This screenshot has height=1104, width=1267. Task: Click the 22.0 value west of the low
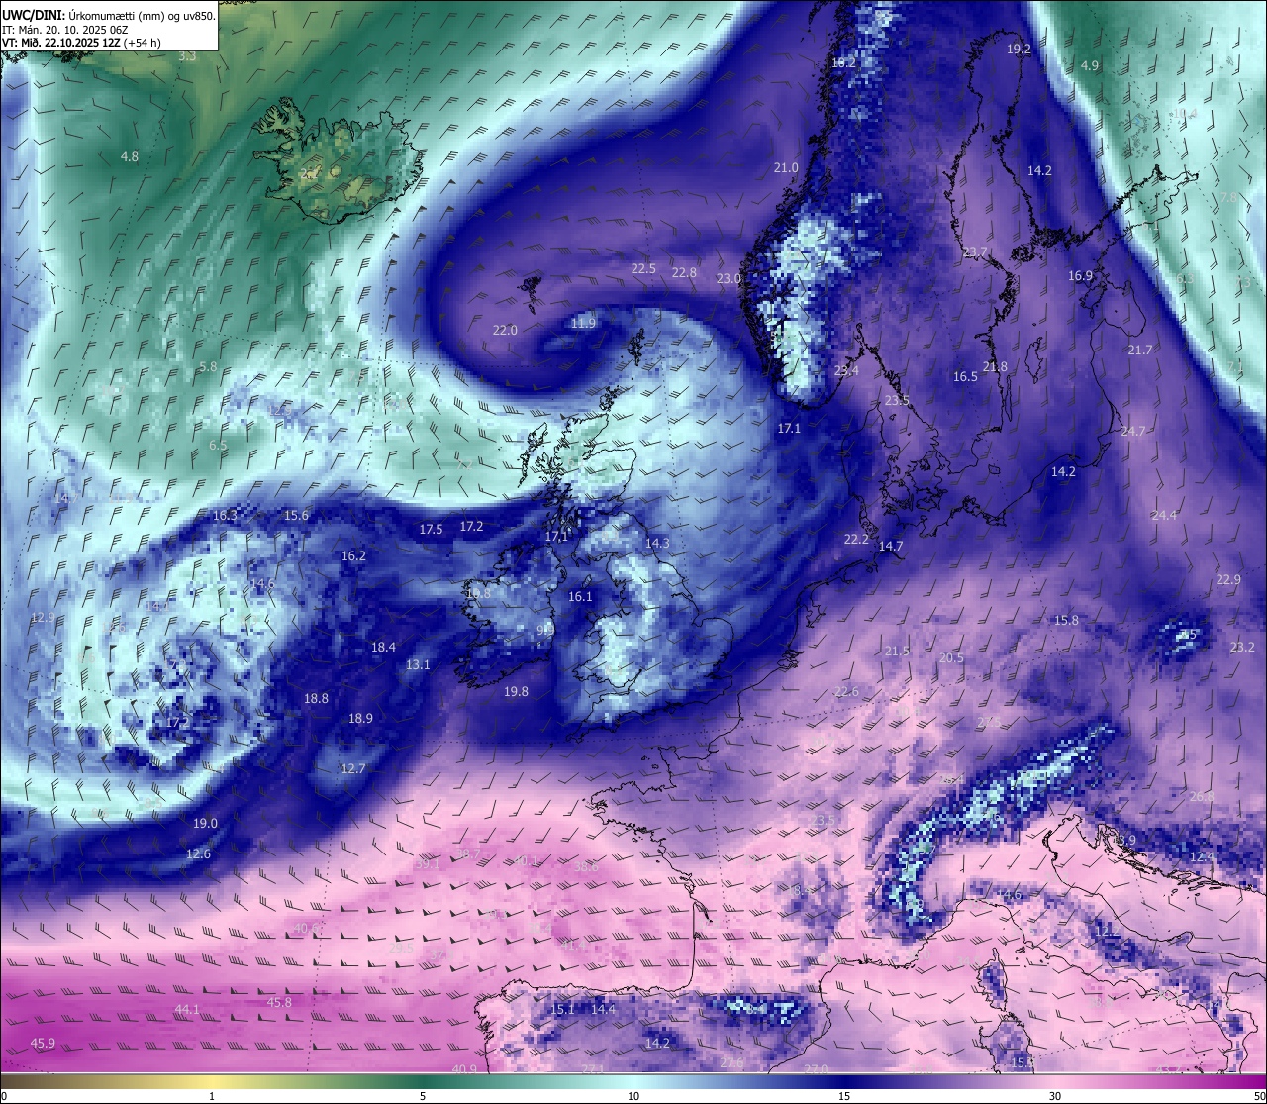coord(505,330)
